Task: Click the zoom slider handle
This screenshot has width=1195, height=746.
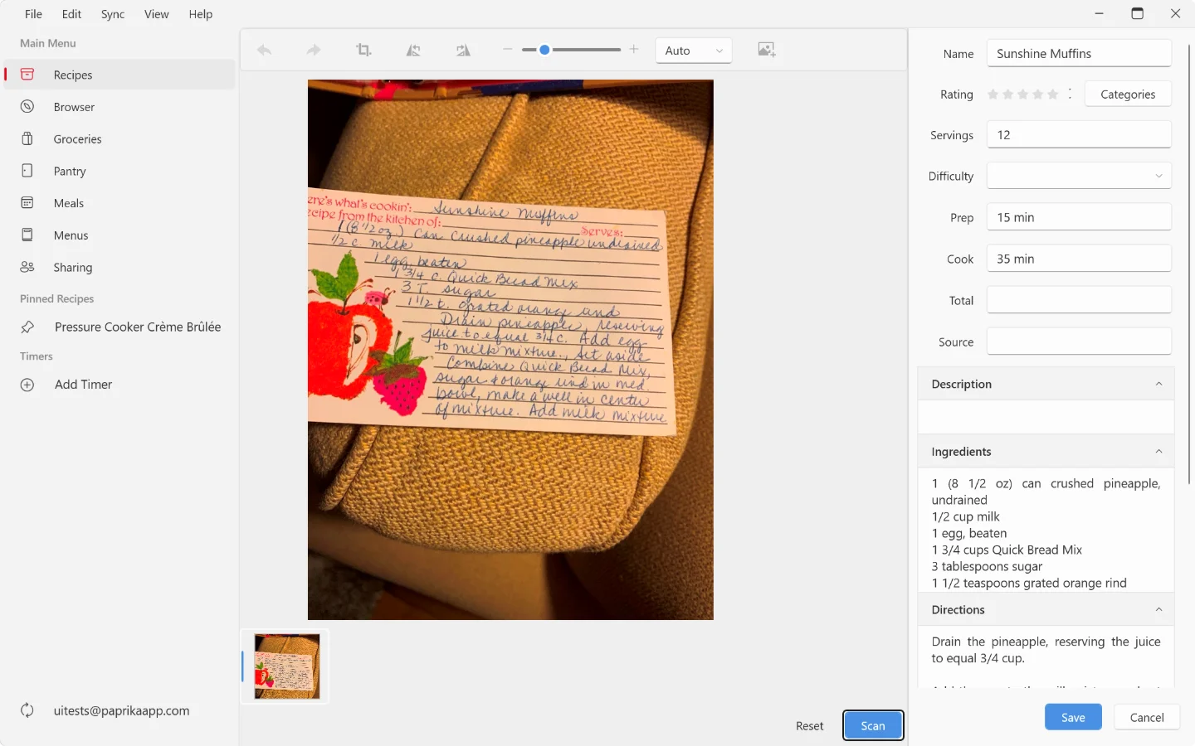Action: coord(544,50)
